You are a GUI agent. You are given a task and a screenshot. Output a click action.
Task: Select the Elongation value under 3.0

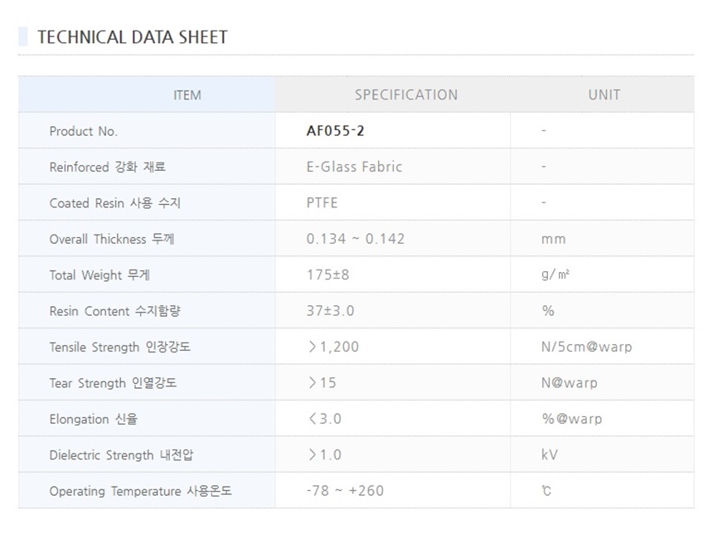pyautogui.click(x=324, y=419)
